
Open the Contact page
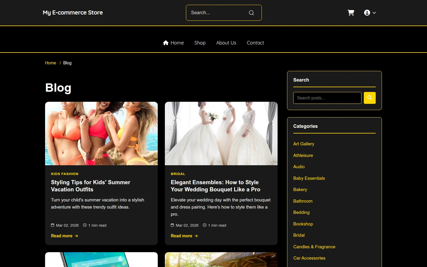click(x=255, y=43)
